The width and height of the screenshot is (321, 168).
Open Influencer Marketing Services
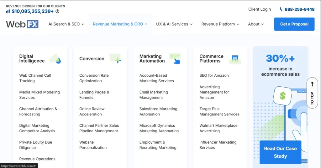point(218,145)
